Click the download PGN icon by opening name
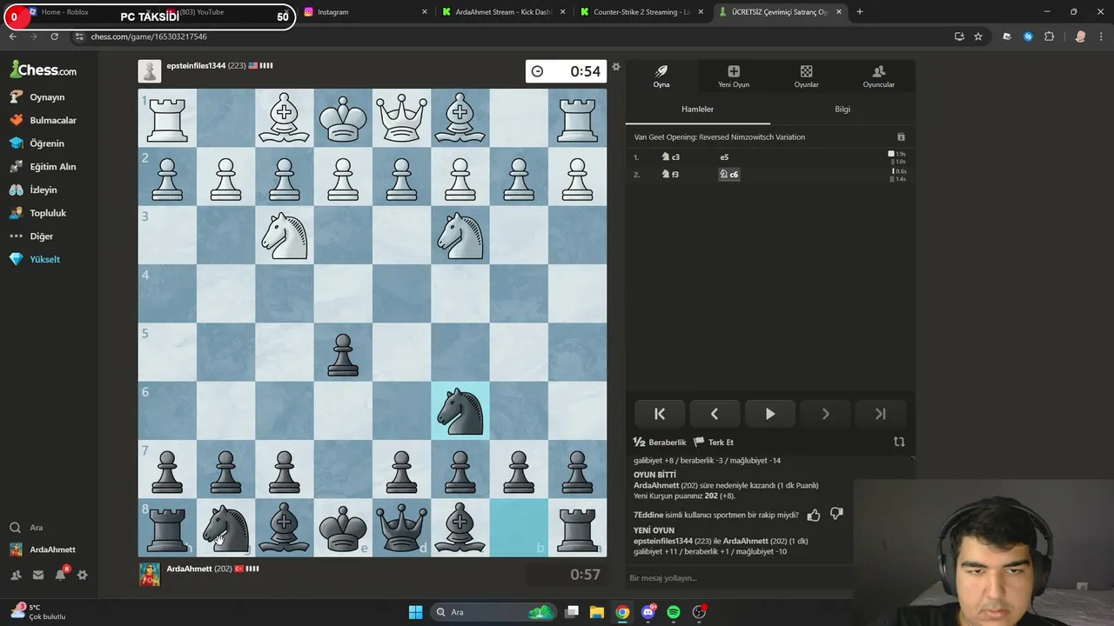 pos(901,137)
